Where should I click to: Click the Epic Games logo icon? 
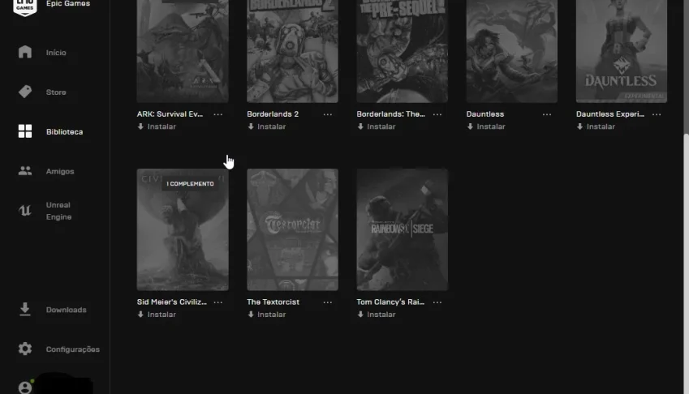pyautogui.click(x=25, y=7)
